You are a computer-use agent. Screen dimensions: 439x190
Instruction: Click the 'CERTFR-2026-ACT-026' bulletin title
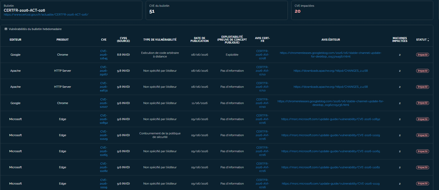[24, 10]
